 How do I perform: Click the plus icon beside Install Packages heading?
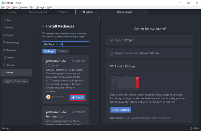point(43,26)
